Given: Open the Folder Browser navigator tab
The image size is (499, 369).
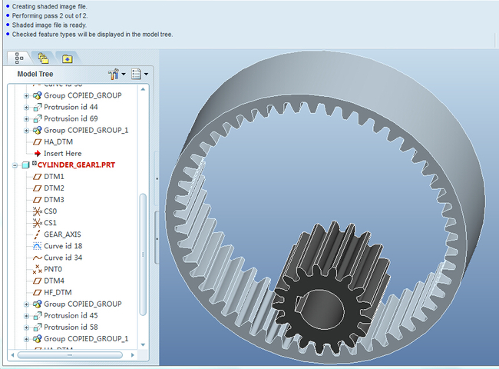Looking at the screenshot, I should (43, 58).
